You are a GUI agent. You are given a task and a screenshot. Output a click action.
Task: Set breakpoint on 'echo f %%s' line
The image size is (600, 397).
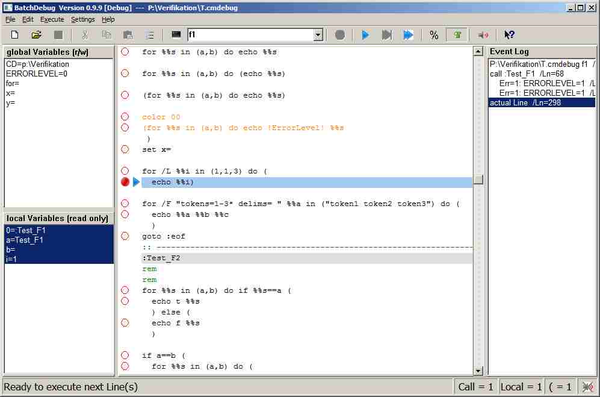(125, 323)
